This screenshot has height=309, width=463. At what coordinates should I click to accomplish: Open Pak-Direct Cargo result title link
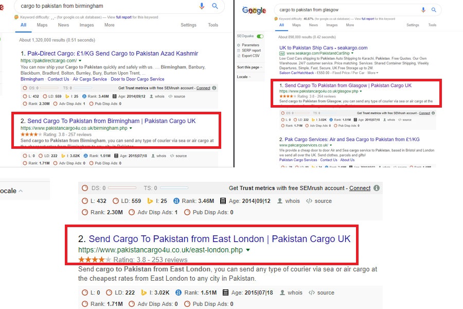(x=113, y=54)
